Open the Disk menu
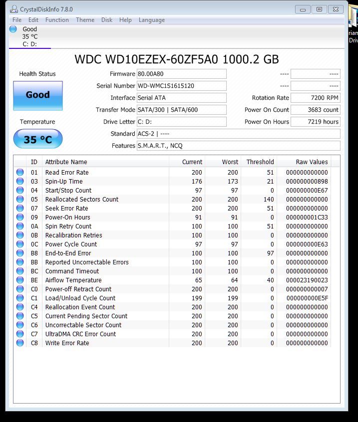The height and width of the screenshot is (422, 358). 107,20
